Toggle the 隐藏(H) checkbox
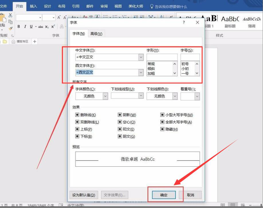Image resolution: width=263 pixels, height=208 pixels. coord(162,129)
